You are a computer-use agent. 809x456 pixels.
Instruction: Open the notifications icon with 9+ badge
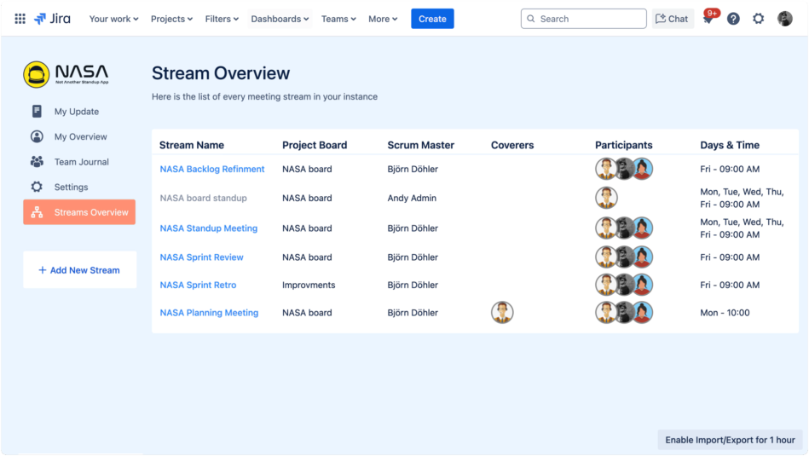708,19
